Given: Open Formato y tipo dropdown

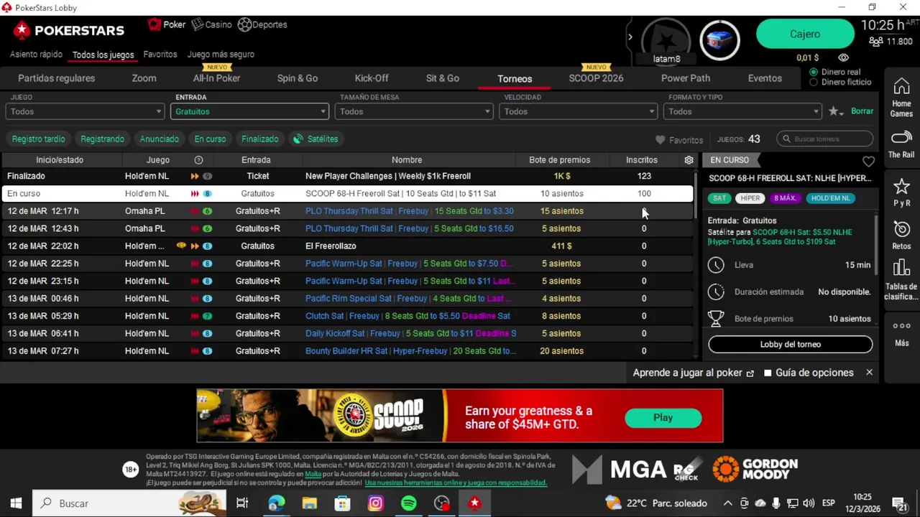Looking at the screenshot, I should coord(742,111).
